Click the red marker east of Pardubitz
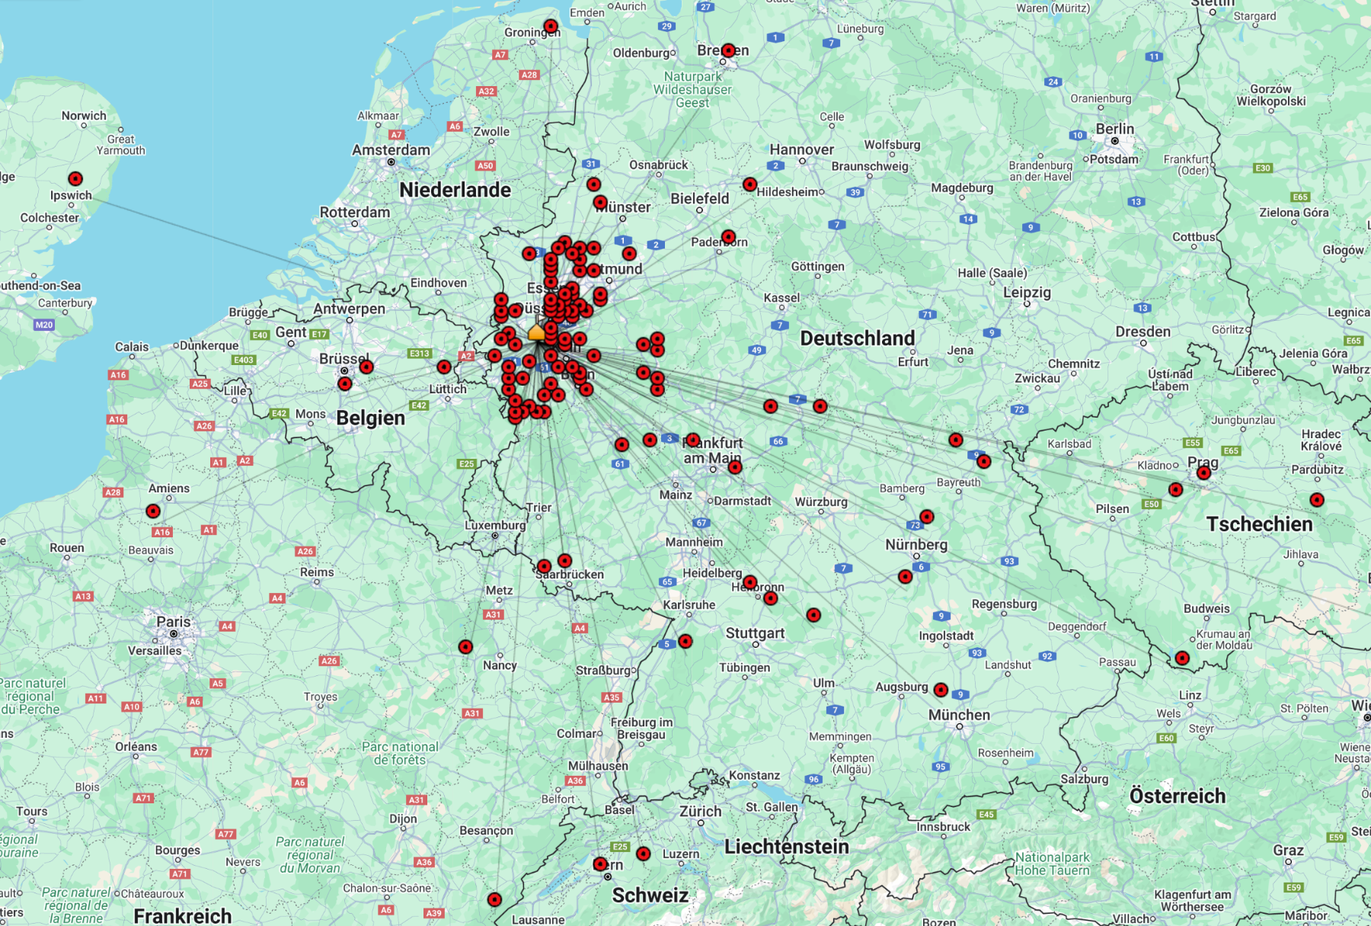Screen dimensions: 1371x926 point(1317,500)
